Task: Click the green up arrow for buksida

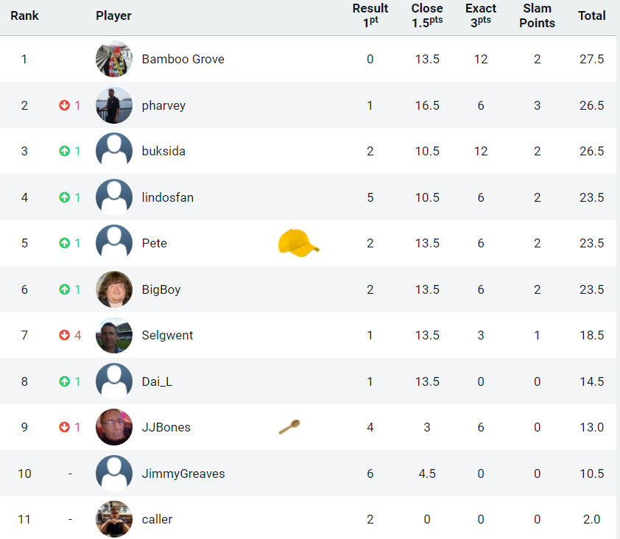Action: click(65, 151)
